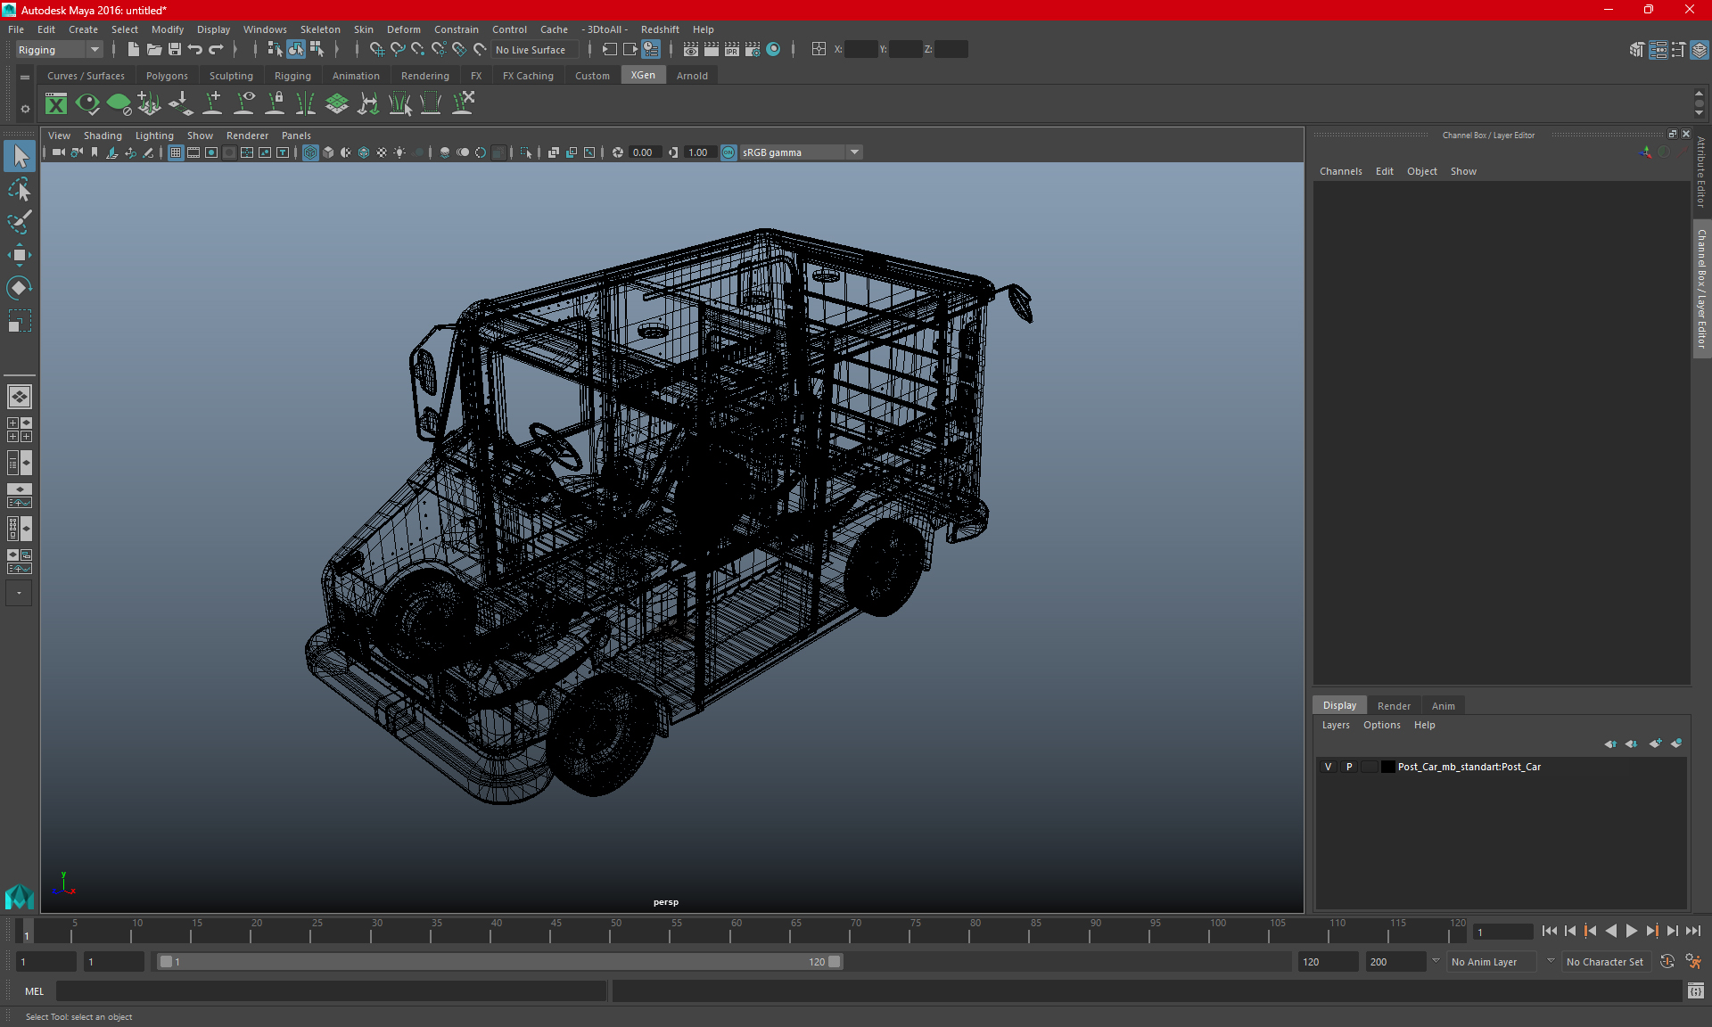Switch to the Render layer tab
Screen dimensions: 1712x1027
pos(1394,706)
